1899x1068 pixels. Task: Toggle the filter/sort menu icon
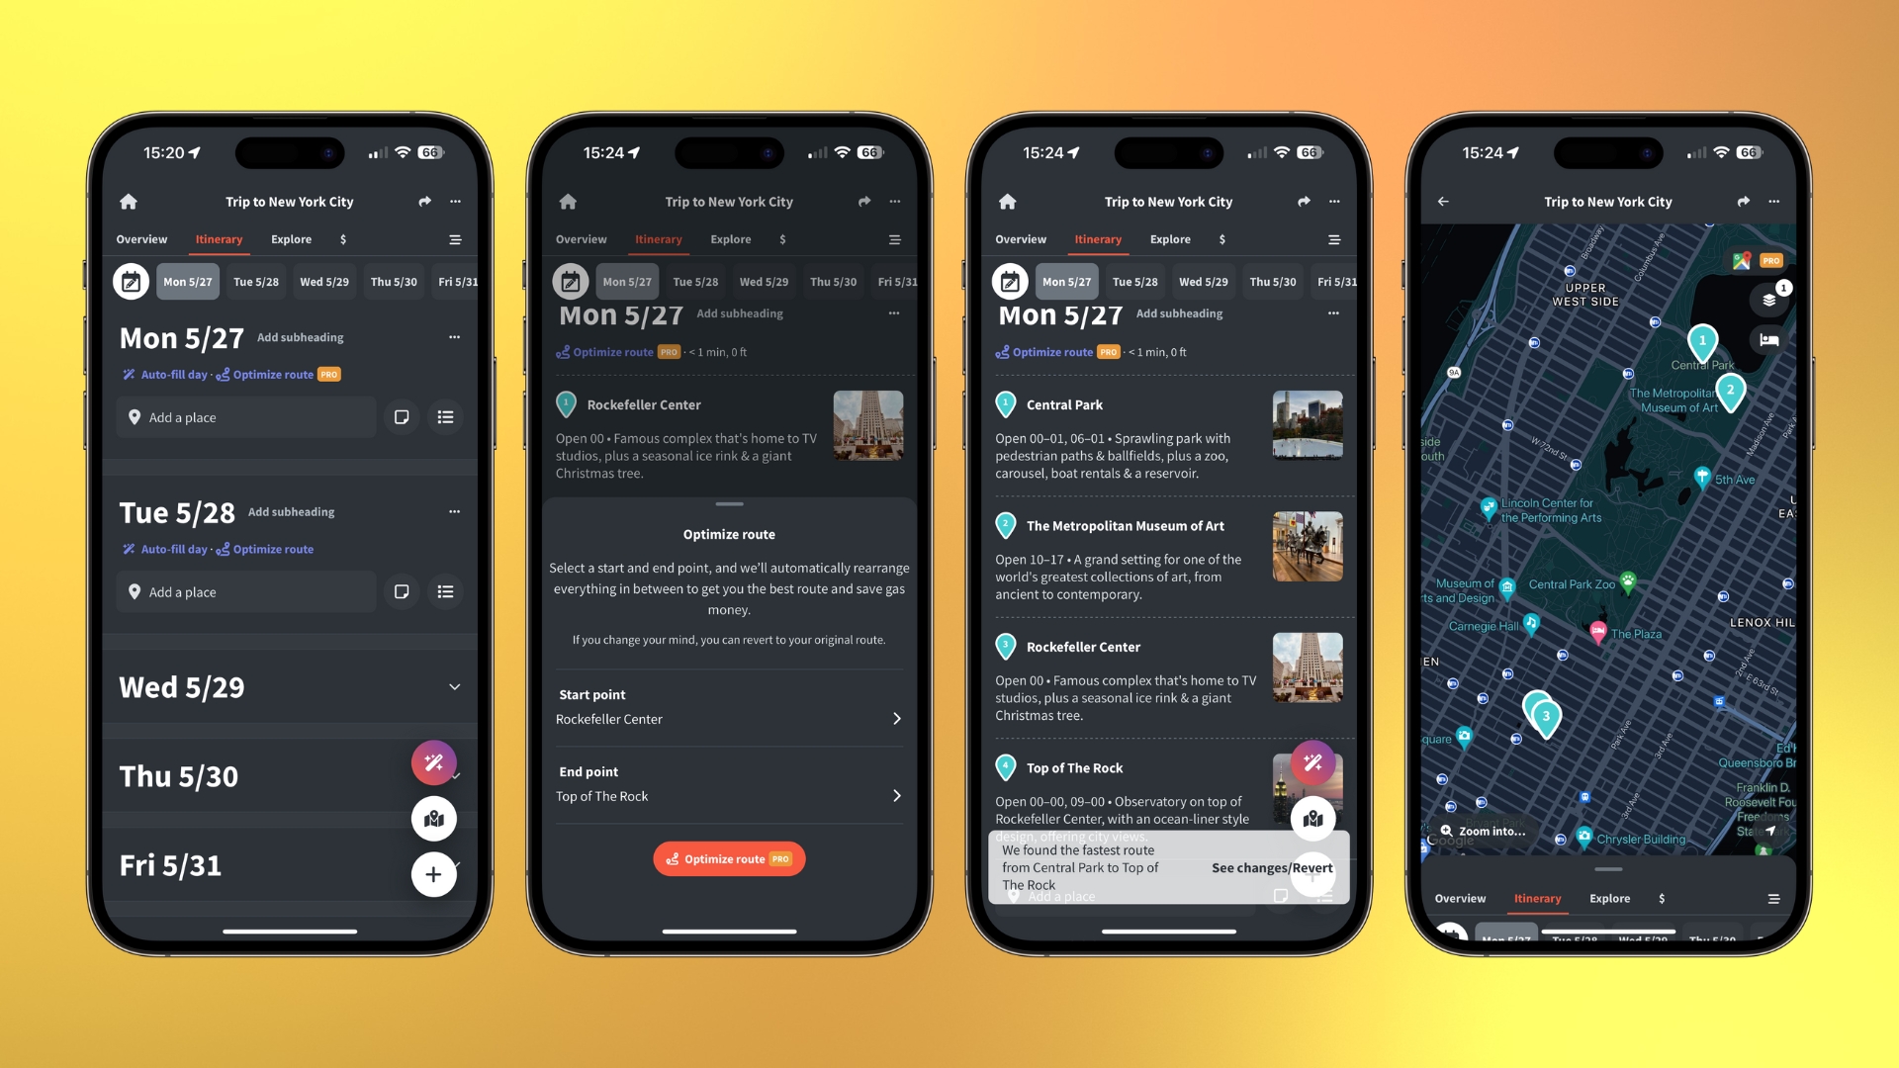click(x=454, y=238)
